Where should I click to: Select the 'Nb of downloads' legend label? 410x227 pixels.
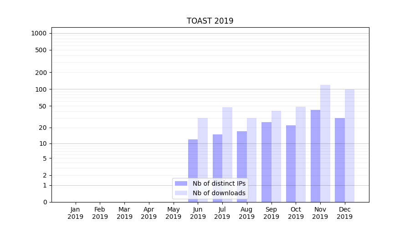pos(219,193)
